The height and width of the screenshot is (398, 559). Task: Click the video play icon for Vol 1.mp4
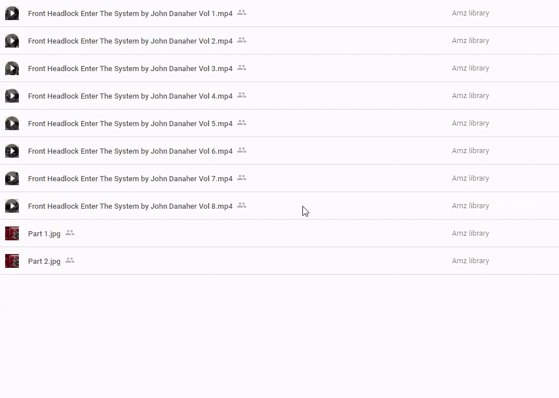point(12,13)
